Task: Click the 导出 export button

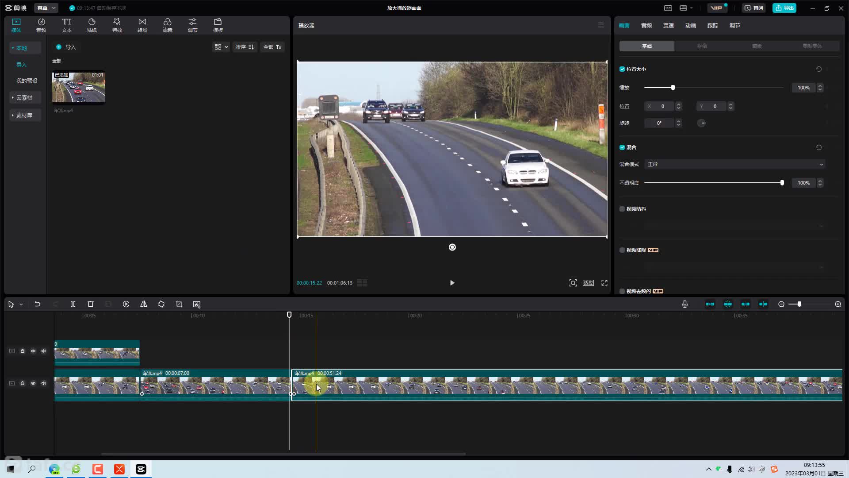Action: coord(784,8)
